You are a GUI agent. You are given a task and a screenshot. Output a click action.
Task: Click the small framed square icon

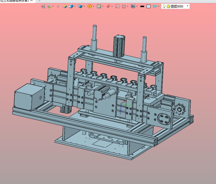click(x=117, y=6)
